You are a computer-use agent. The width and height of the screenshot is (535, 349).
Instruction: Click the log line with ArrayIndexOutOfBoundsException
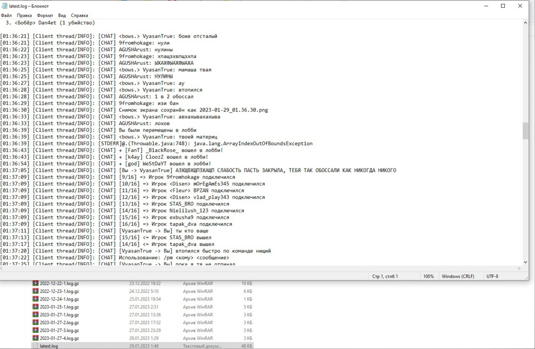click(157, 144)
